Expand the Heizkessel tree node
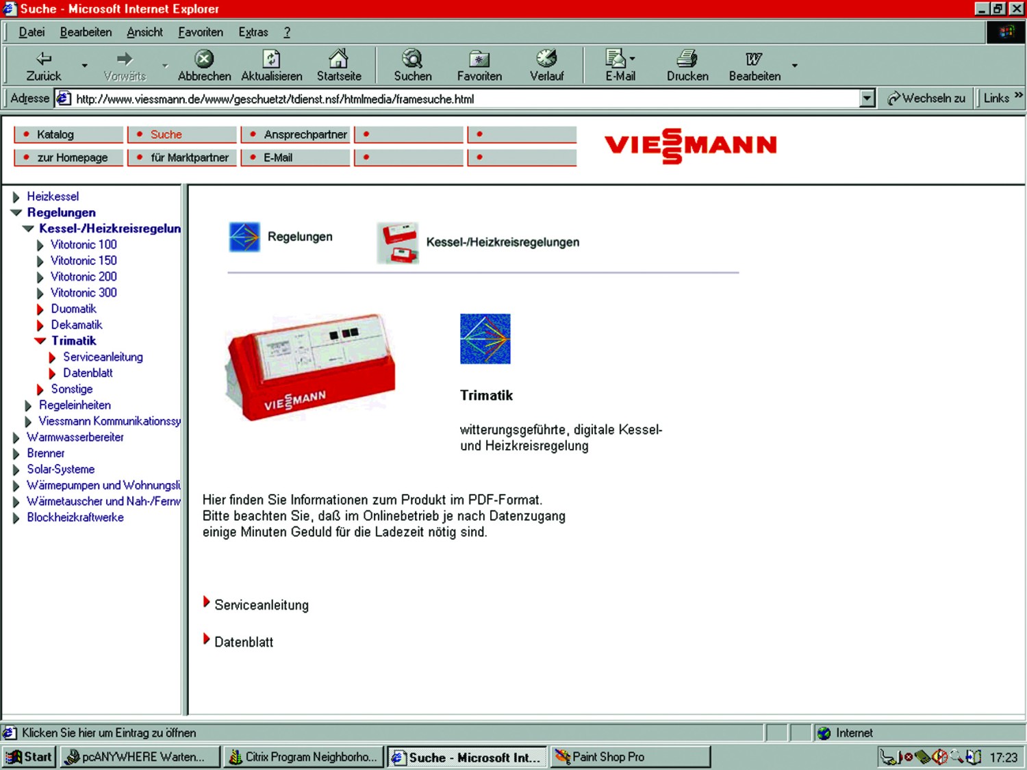This screenshot has width=1027, height=770. tap(16, 197)
